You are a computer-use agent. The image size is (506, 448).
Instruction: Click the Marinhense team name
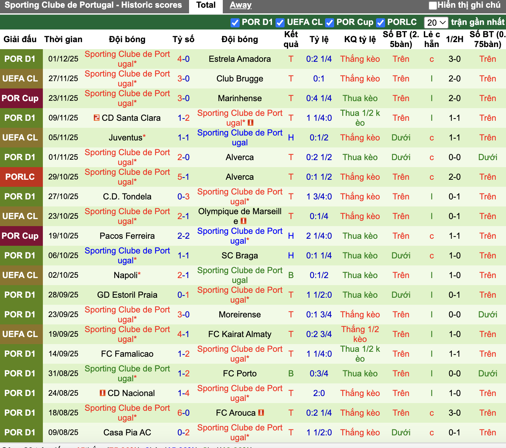click(240, 98)
